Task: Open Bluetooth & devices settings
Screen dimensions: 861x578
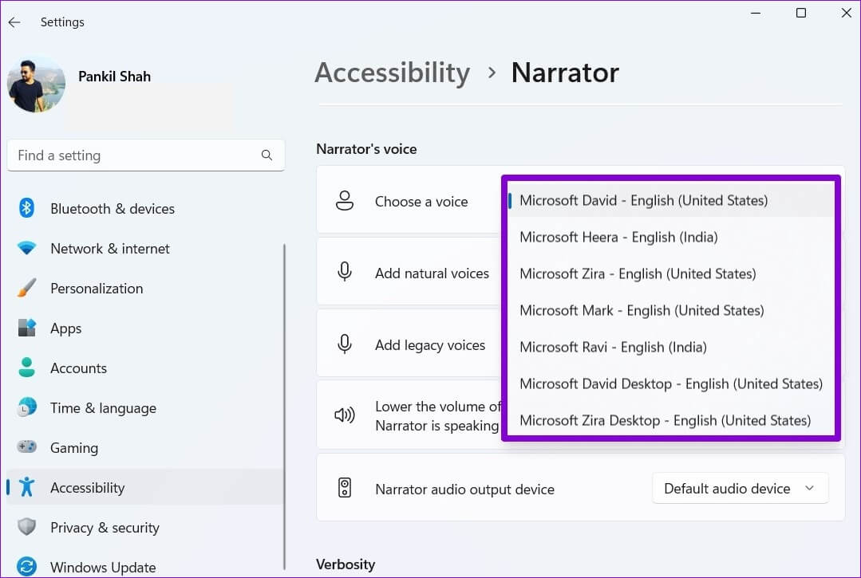Action: tap(113, 209)
